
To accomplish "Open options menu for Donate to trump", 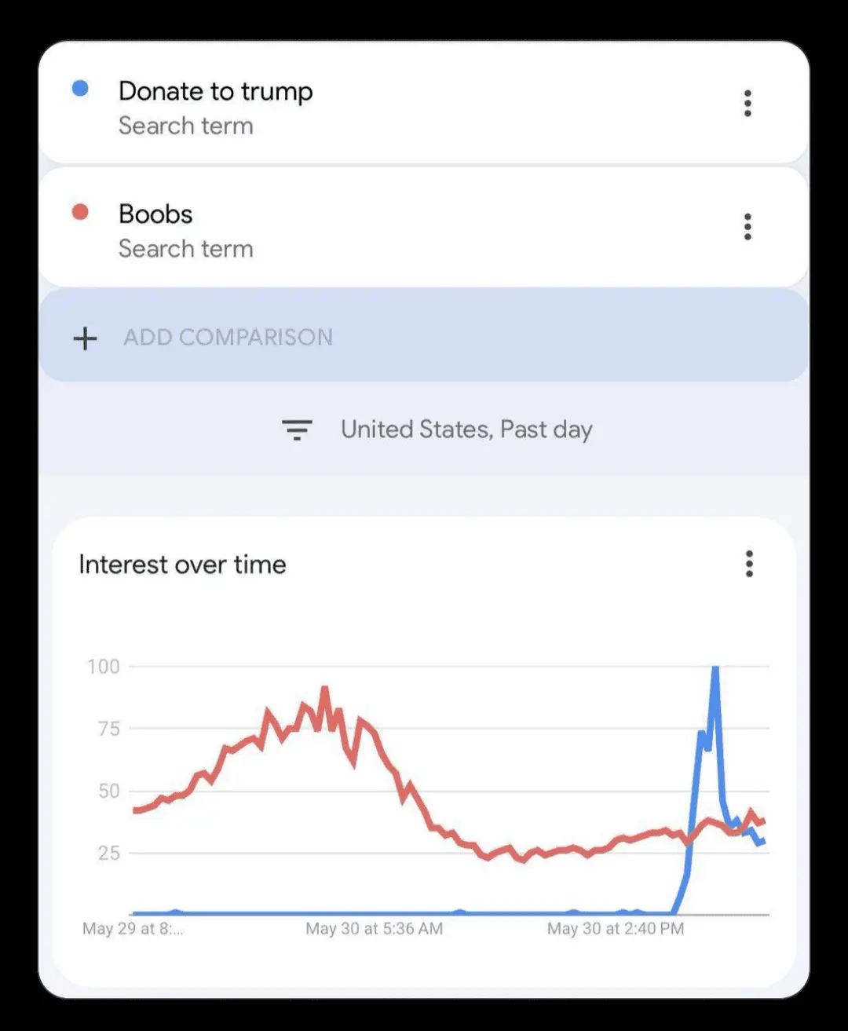I will (x=747, y=104).
